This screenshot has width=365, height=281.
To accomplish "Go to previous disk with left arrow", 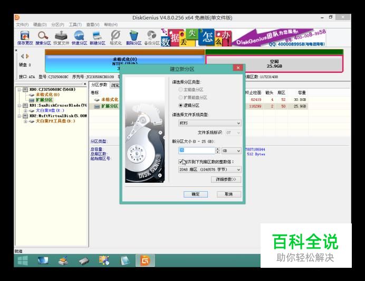I will coord(22,56).
